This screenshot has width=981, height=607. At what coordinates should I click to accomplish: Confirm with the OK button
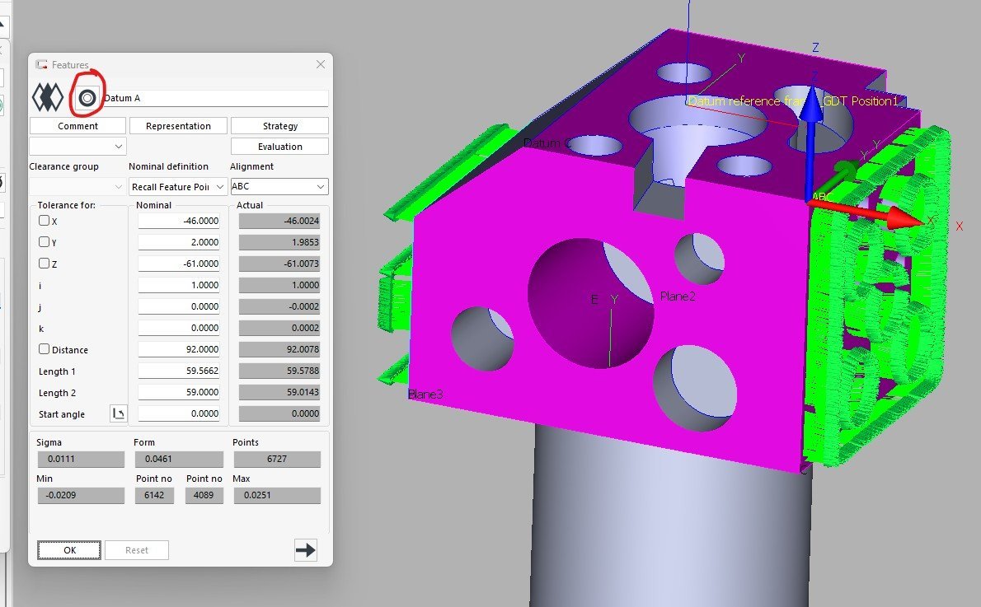69,550
